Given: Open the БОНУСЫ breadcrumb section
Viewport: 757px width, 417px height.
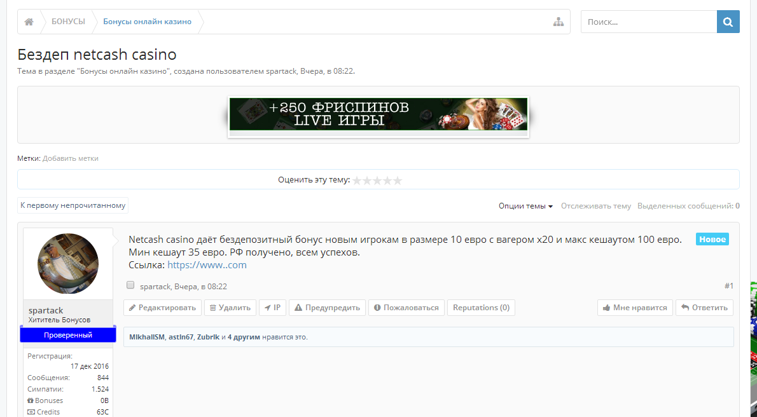Looking at the screenshot, I should (x=68, y=22).
